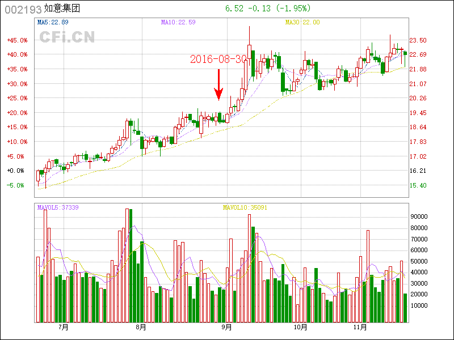Jump to the 8月 time axis label
The image size is (454, 340).
click(141, 327)
